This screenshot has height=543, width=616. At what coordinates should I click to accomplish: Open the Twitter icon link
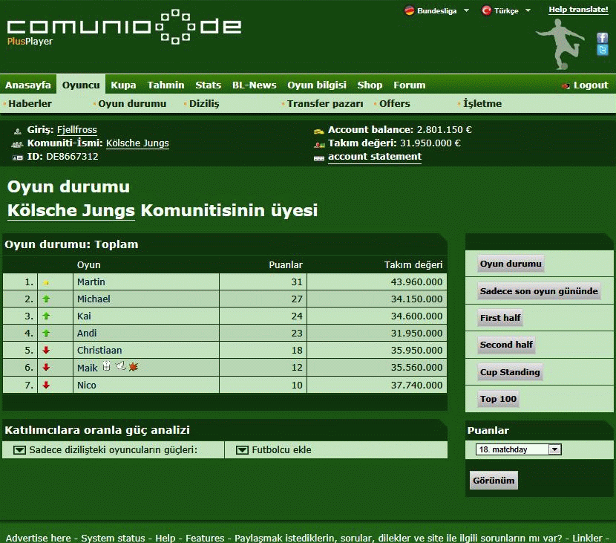tap(603, 50)
